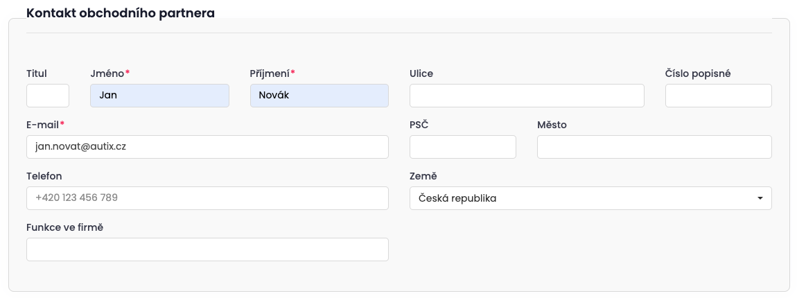Viewport: 797px width, 298px height.
Task: Click the 'Země' label text
Action: [423, 176]
